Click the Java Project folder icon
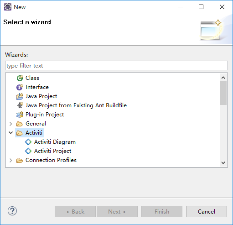This screenshot has width=233, height=225. coord(20,96)
